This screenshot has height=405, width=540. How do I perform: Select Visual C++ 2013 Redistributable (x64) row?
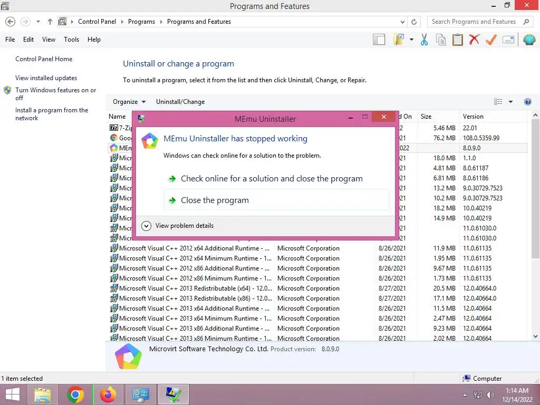[316, 288]
